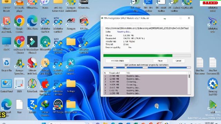
Task: Click the Downloaded column header in connections list
Action: coord(114,73)
